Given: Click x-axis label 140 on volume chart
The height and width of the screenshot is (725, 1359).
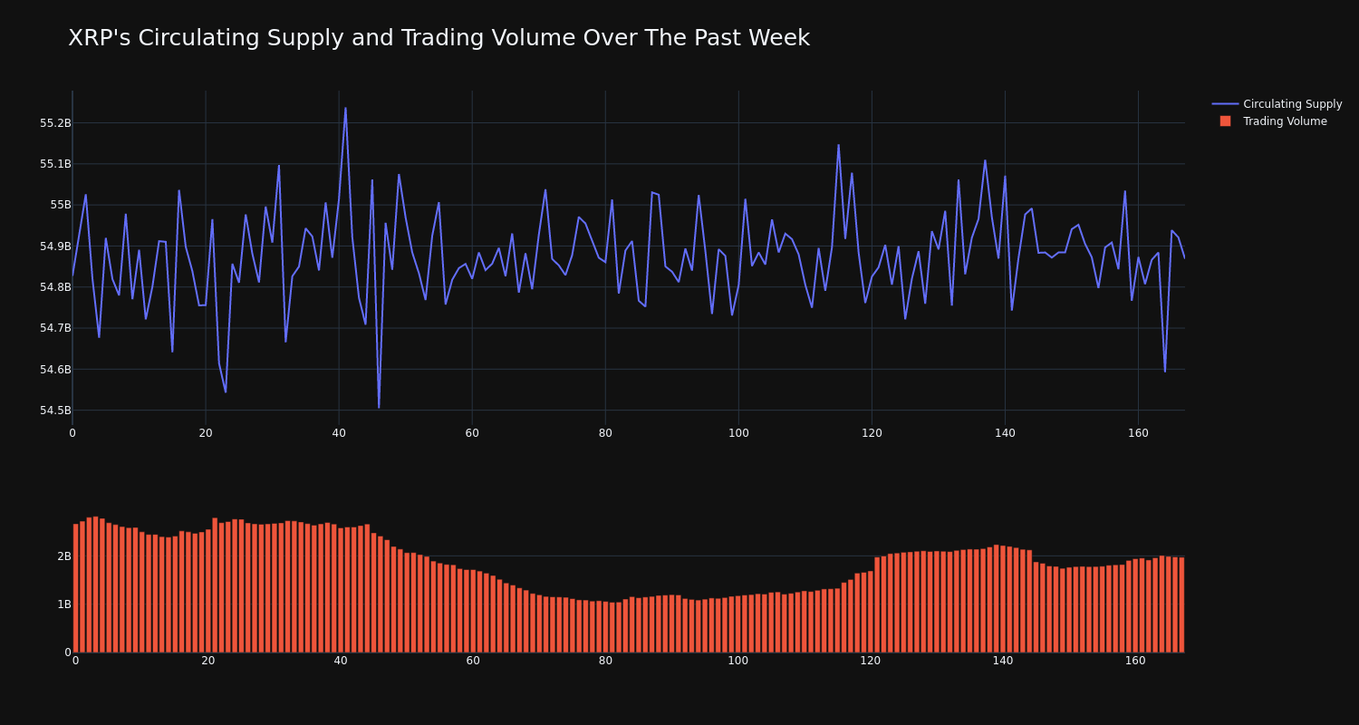Looking at the screenshot, I should pos(1003,661).
